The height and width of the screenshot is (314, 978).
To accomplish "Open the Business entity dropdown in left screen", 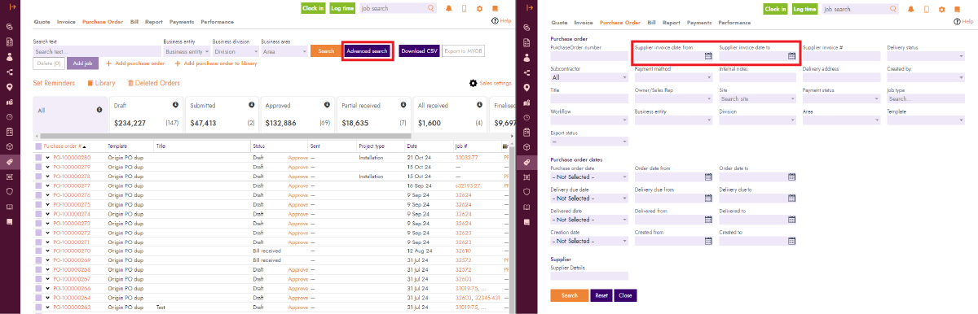I will (x=186, y=50).
